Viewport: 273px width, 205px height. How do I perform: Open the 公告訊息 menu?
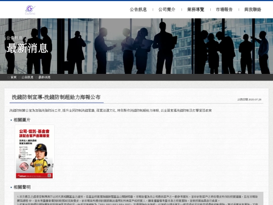tap(138, 10)
